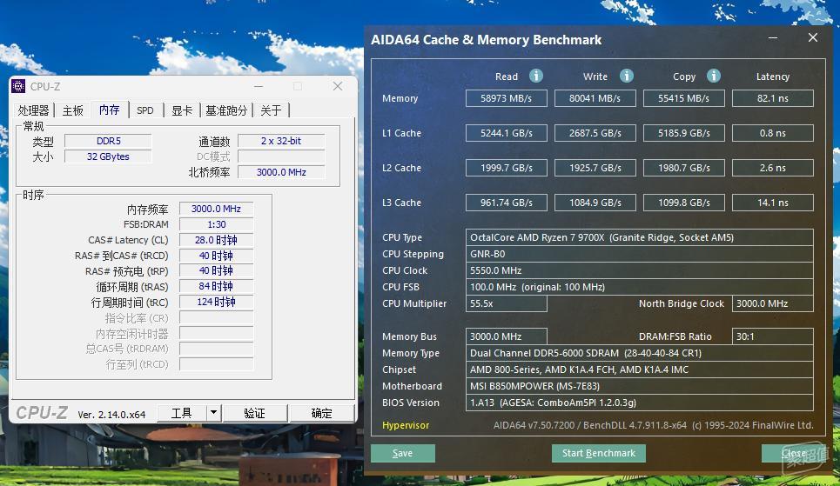Click the 北桥频率 value 3000.0 MHz in CPU-Z
The height and width of the screenshot is (486, 840).
[281, 172]
